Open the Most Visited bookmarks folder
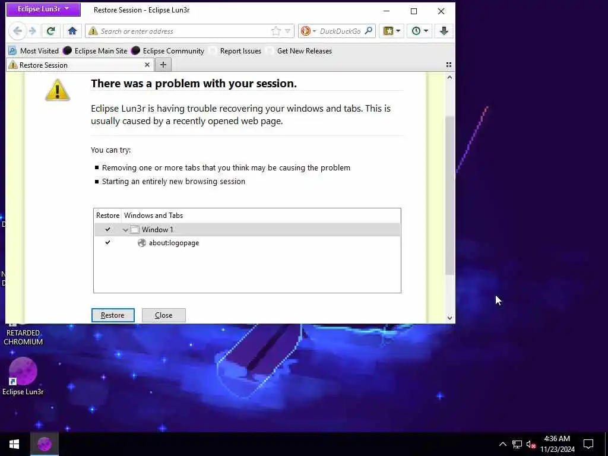The image size is (608, 456). pos(34,51)
